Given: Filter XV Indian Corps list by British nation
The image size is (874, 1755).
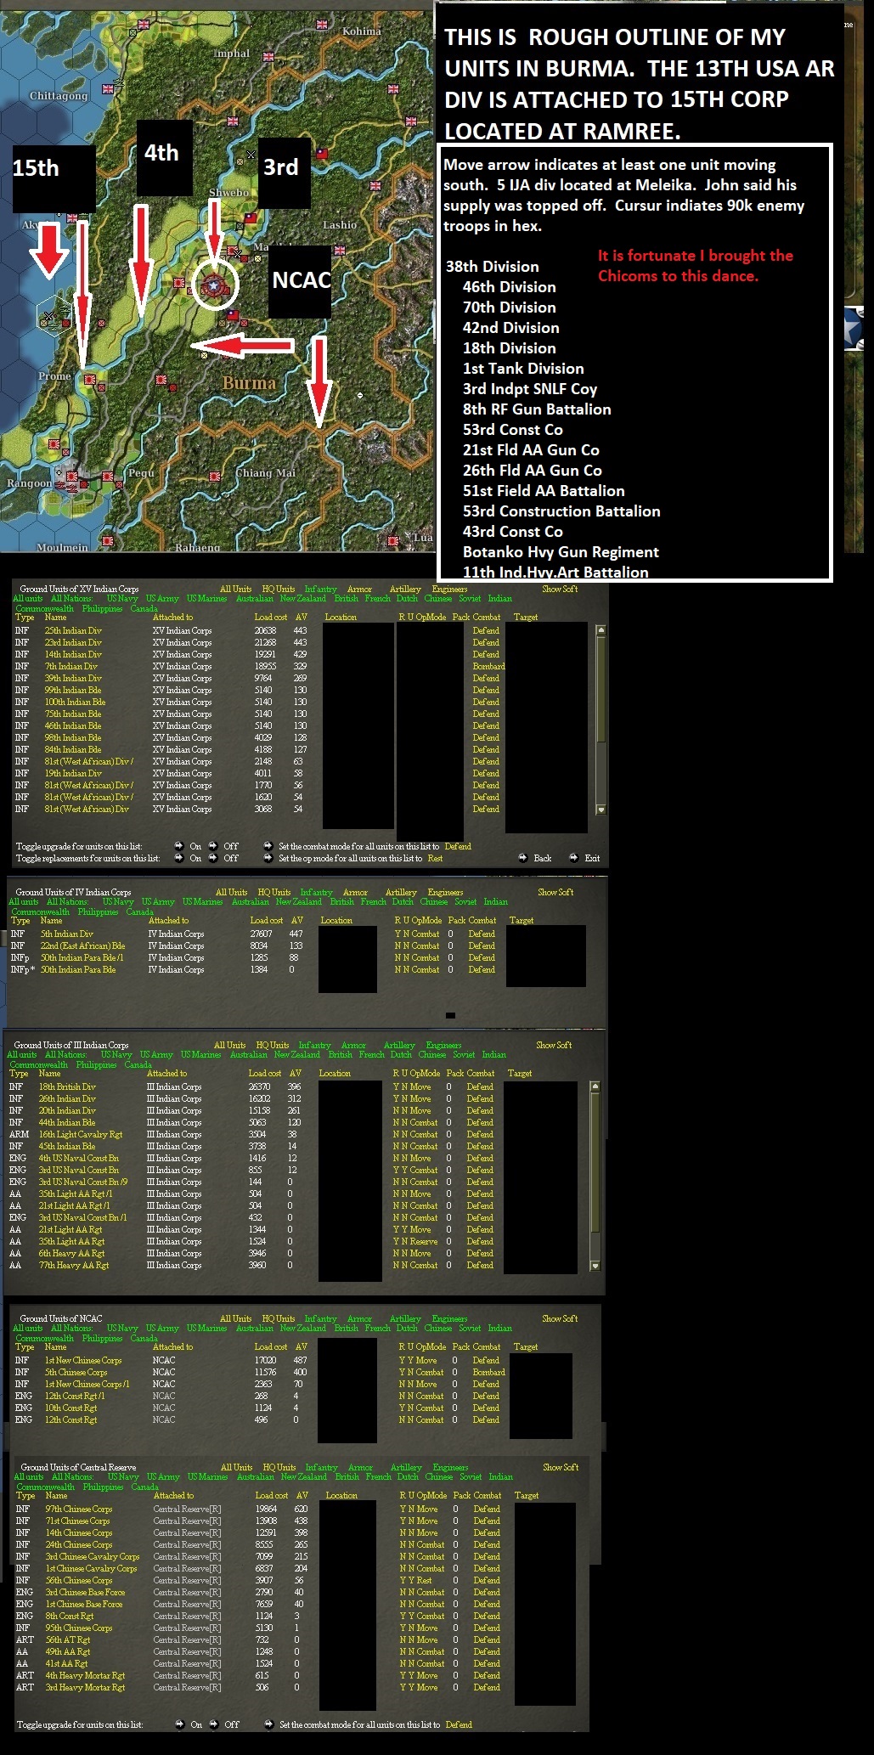Looking at the screenshot, I should coord(347,598).
